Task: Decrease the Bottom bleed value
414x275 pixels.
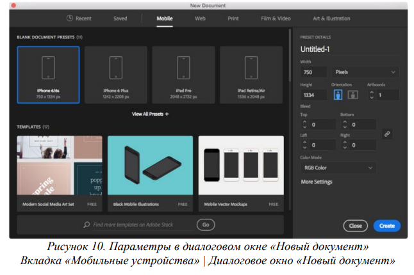Action: [345, 127]
